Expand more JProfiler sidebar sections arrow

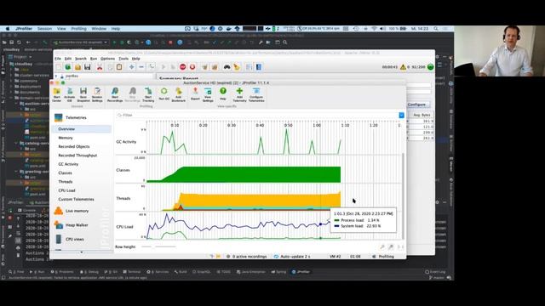[82, 252]
